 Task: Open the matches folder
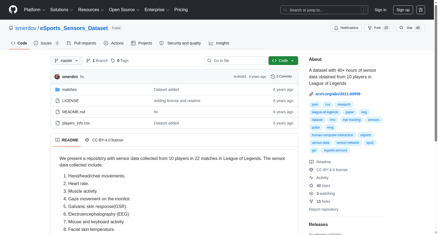click(70, 90)
